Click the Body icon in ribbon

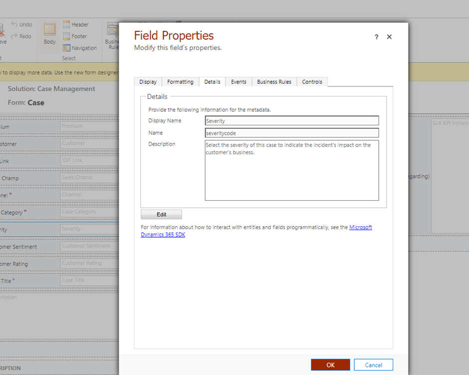(49, 30)
